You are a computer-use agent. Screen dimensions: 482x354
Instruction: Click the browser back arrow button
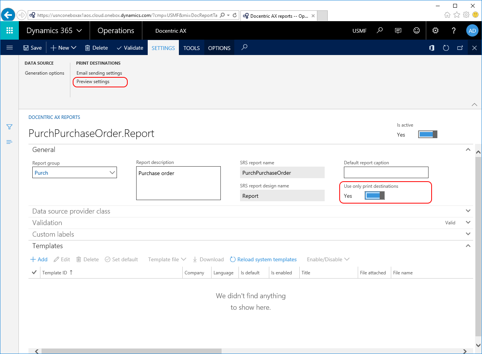(8, 15)
